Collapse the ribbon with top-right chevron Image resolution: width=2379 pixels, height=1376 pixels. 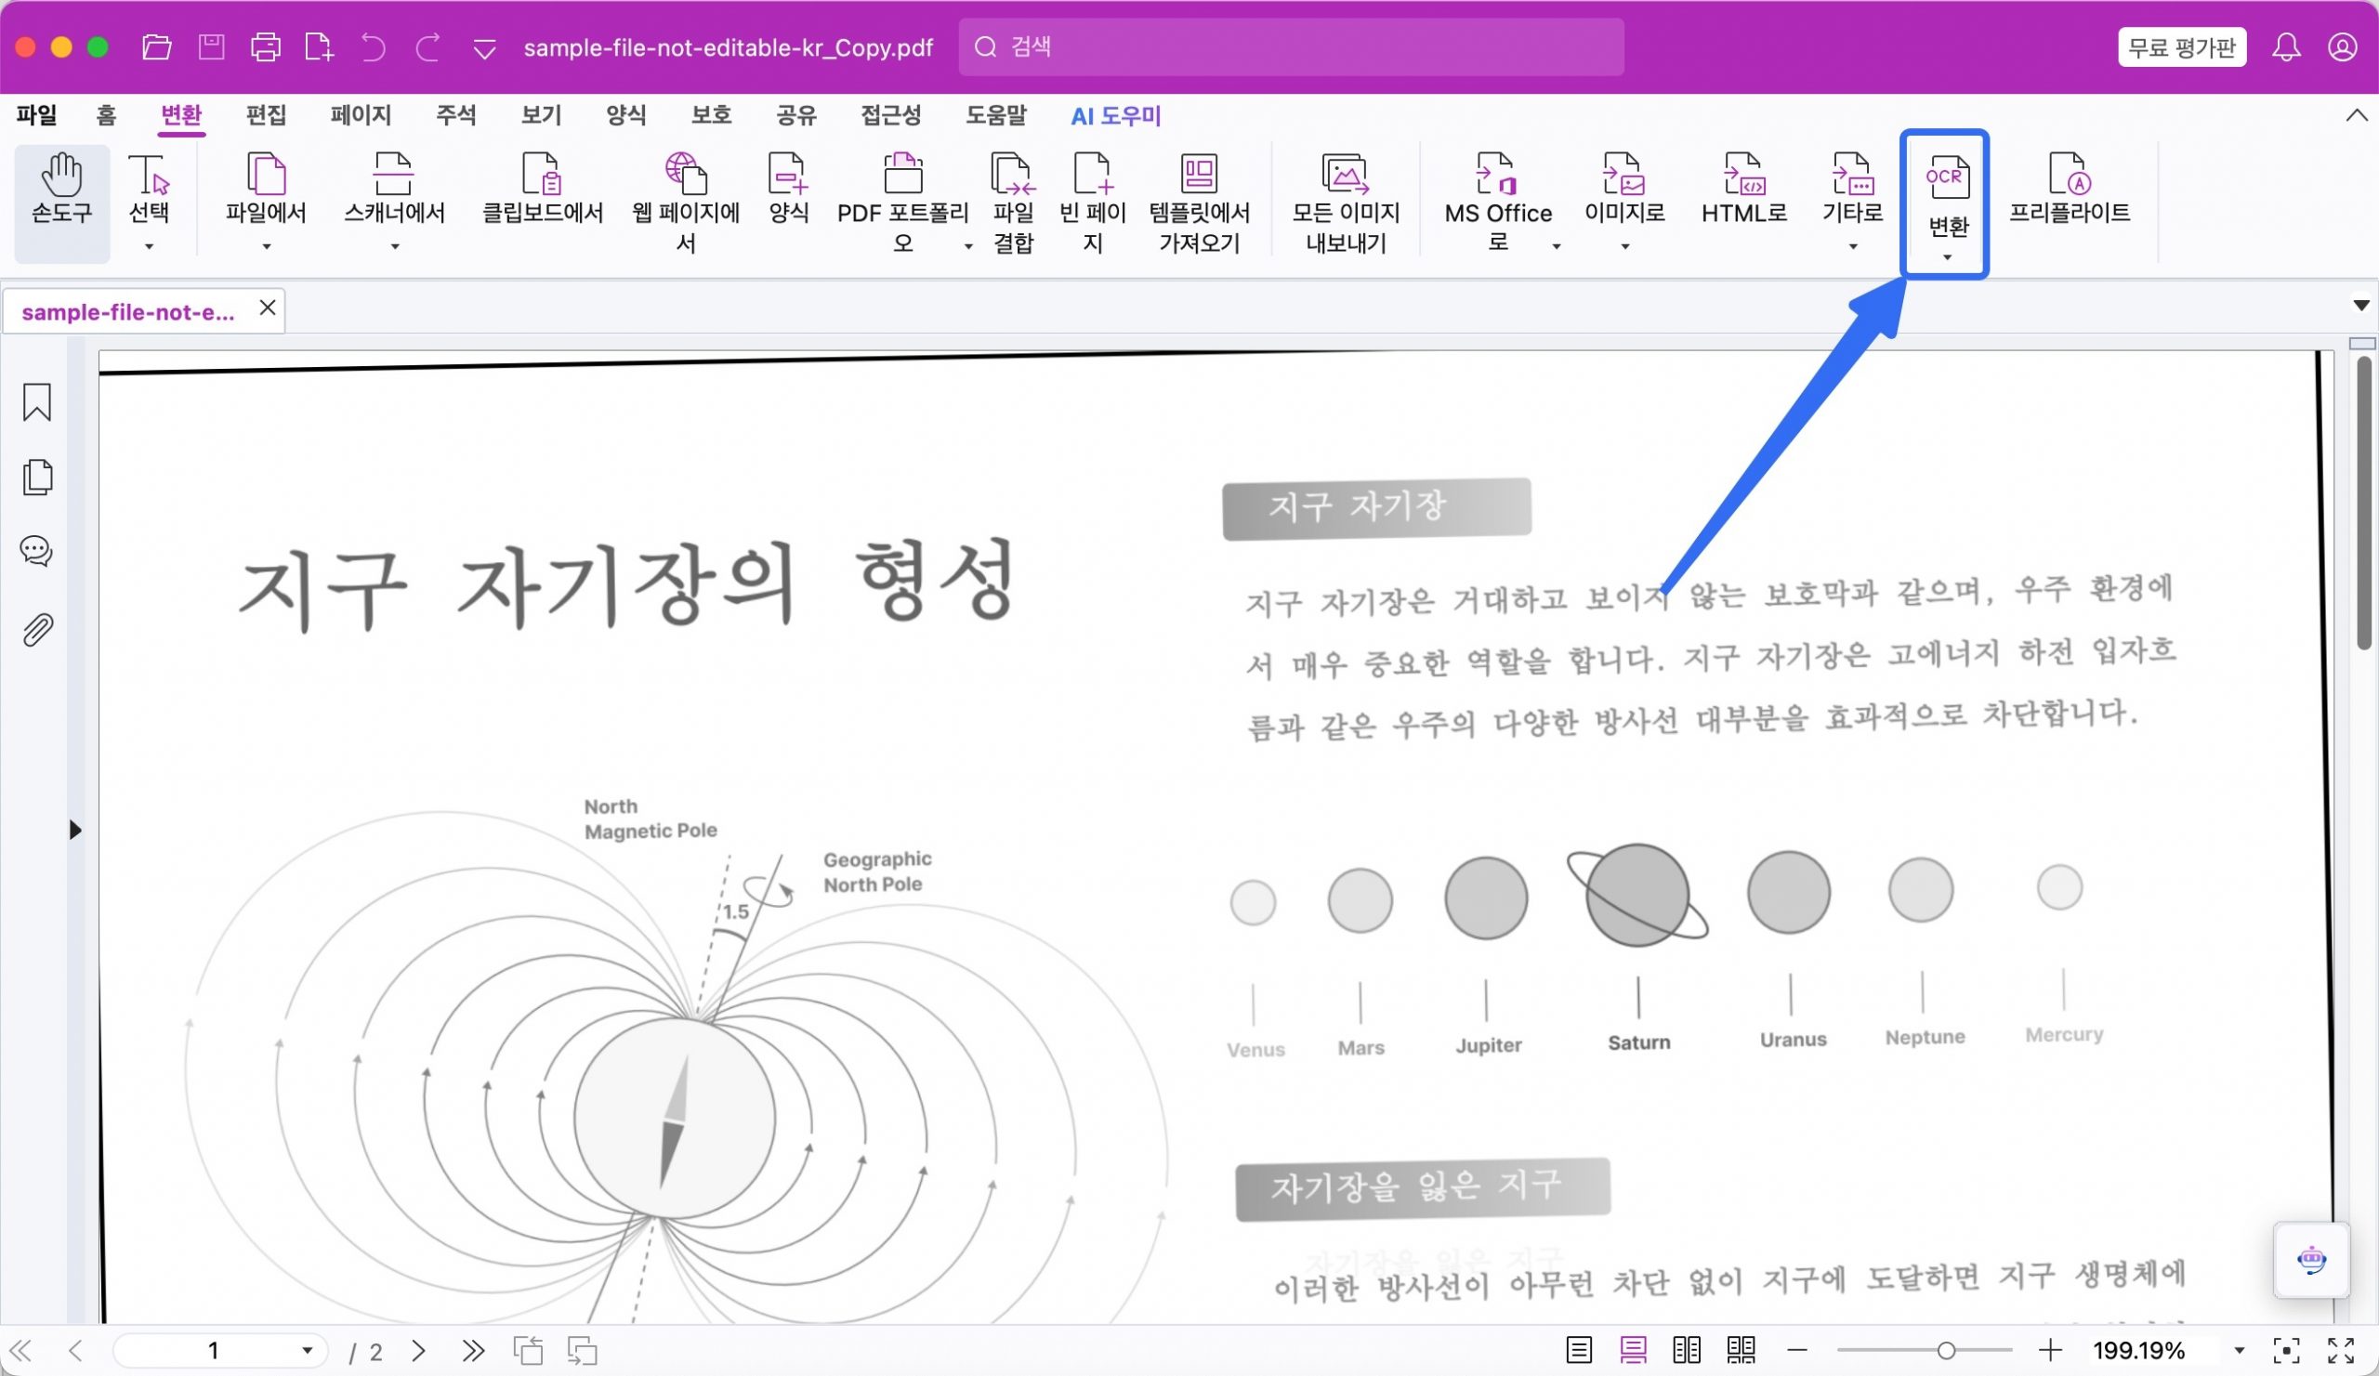click(x=2357, y=115)
